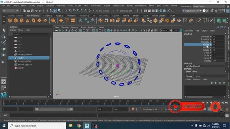Image resolution: width=230 pixels, height=129 pixels.
Task: Click the pause icon in status line
Action: pyautogui.click(x=172, y=11)
